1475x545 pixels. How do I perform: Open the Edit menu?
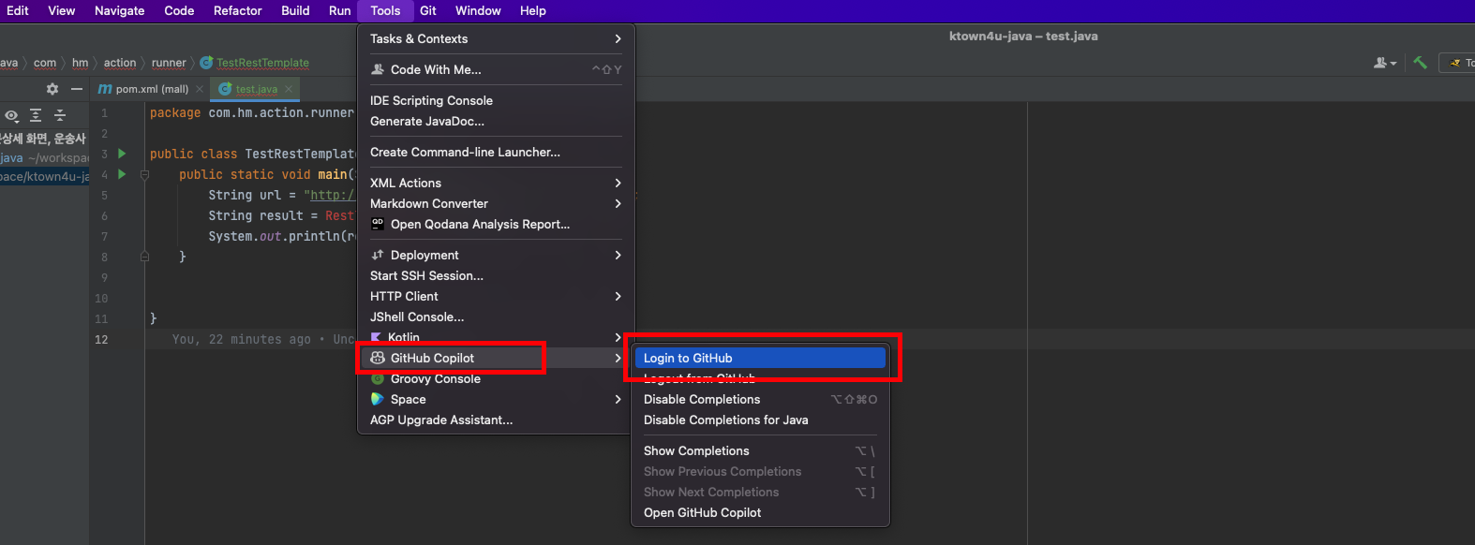click(x=18, y=10)
